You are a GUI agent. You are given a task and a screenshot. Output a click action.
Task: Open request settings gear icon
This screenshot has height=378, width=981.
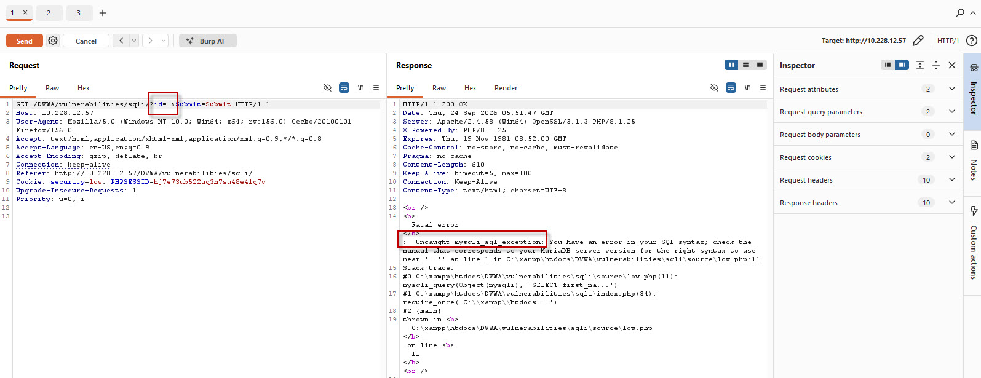[x=53, y=41]
